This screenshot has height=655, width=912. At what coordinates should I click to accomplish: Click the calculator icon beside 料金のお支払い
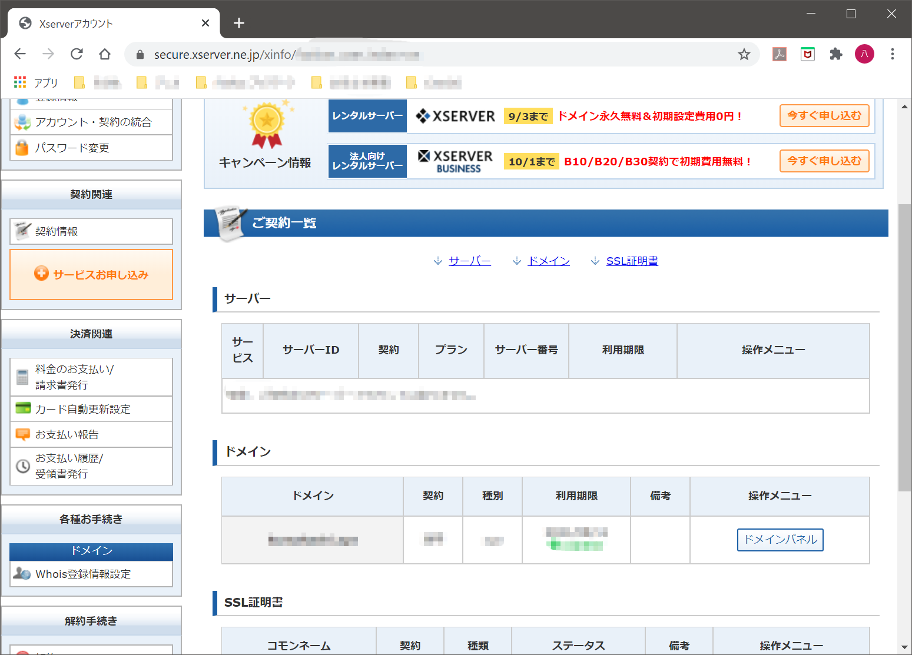point(22,377)
